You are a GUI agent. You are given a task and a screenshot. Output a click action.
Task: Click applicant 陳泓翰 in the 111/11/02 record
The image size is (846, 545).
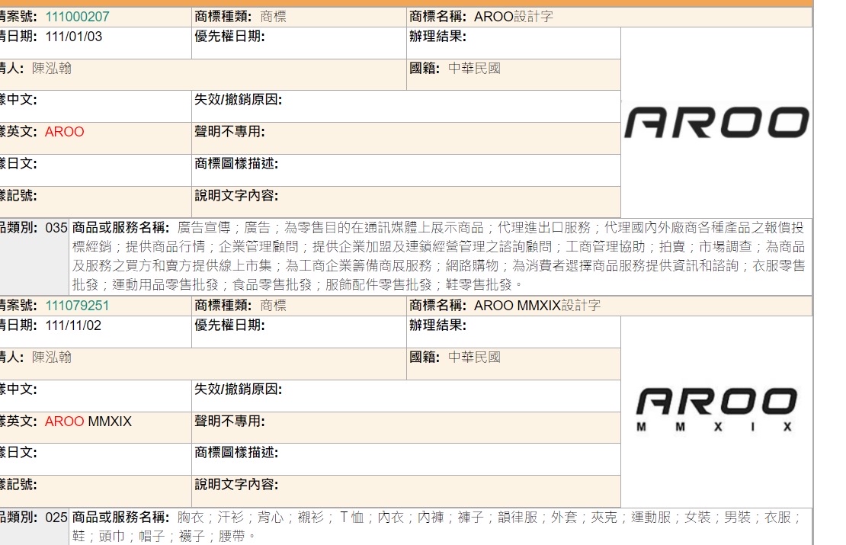point(52,357)
